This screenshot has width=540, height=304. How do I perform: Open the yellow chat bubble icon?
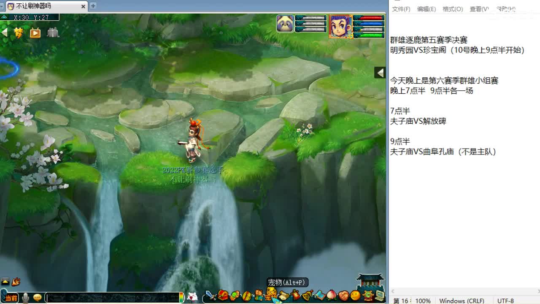coord(37,298)
